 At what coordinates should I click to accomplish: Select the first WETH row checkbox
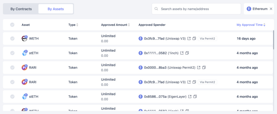click(x=12, y=39)
